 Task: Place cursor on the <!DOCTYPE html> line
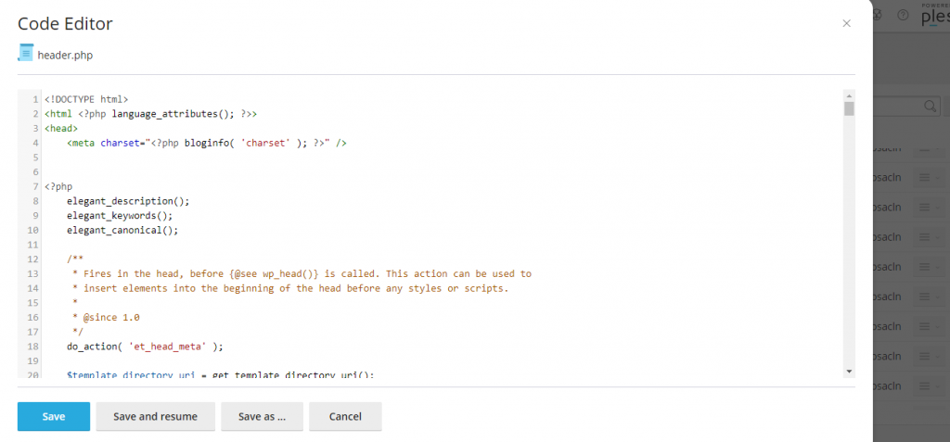point(86,99)
